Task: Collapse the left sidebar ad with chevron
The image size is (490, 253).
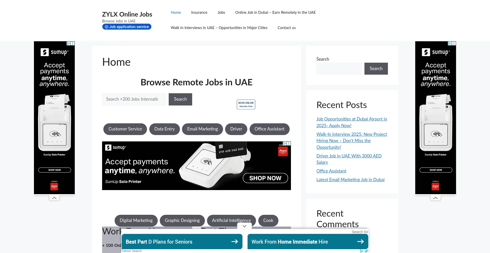Action: click(54, 198)
